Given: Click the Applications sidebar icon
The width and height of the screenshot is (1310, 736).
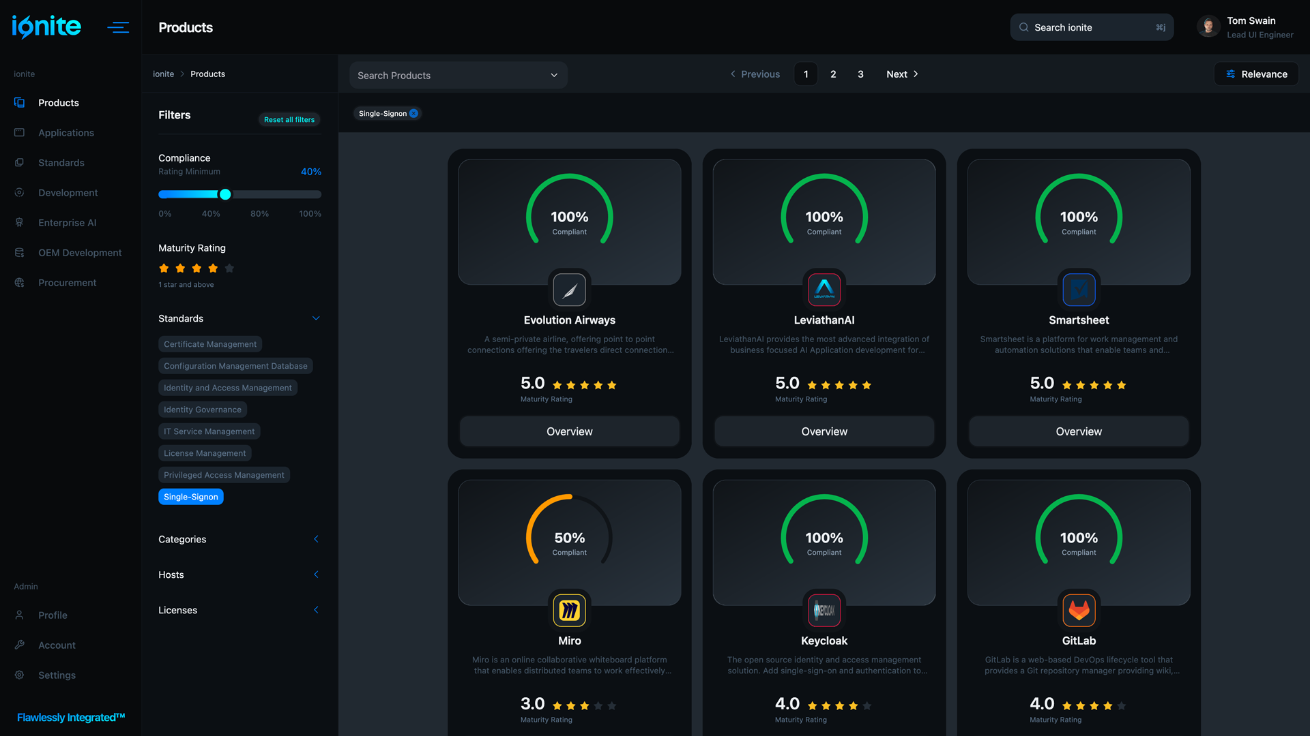Looking at the screenshot, I should (x=19, y=132).
